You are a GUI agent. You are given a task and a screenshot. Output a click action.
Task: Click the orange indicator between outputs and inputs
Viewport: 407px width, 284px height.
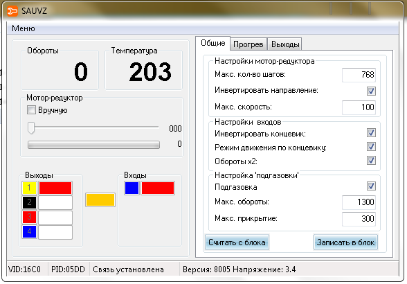100,199
